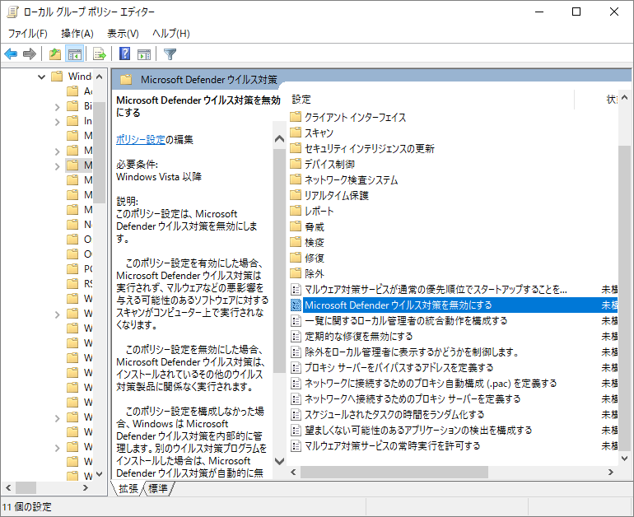Viewport: 634px width, 517px height.
Task: Select スケジュールされたタスクの時間をランダム化する policy
Action: point(454,415)
